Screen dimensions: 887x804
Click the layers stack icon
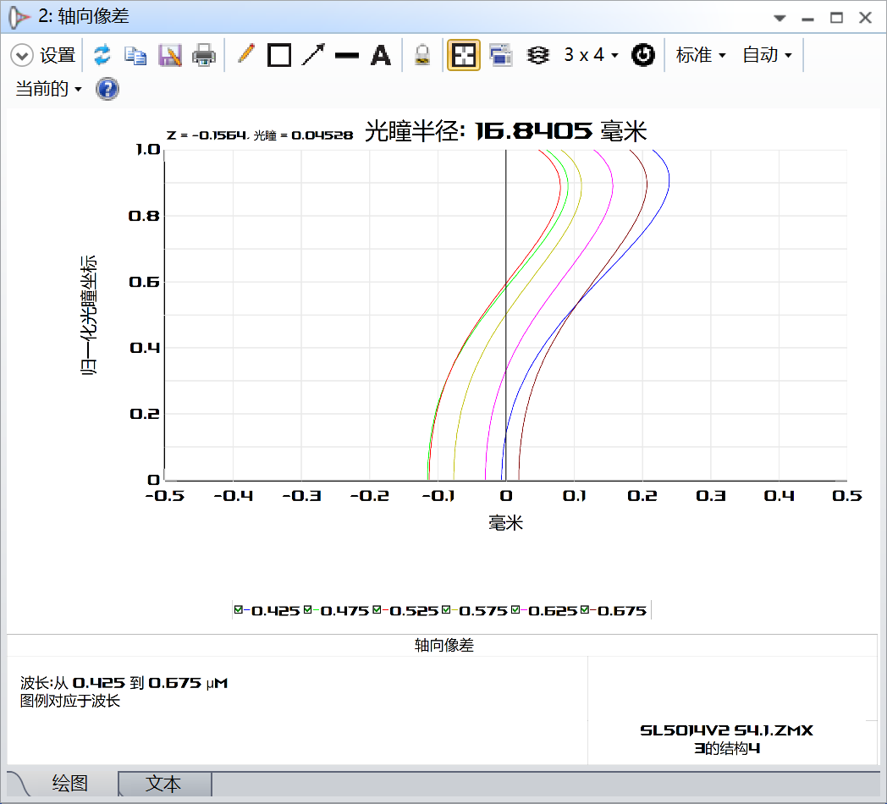(x=537, y=56)
